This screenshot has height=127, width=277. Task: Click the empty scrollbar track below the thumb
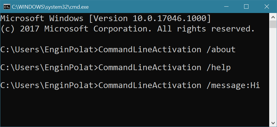pos(273,75)
